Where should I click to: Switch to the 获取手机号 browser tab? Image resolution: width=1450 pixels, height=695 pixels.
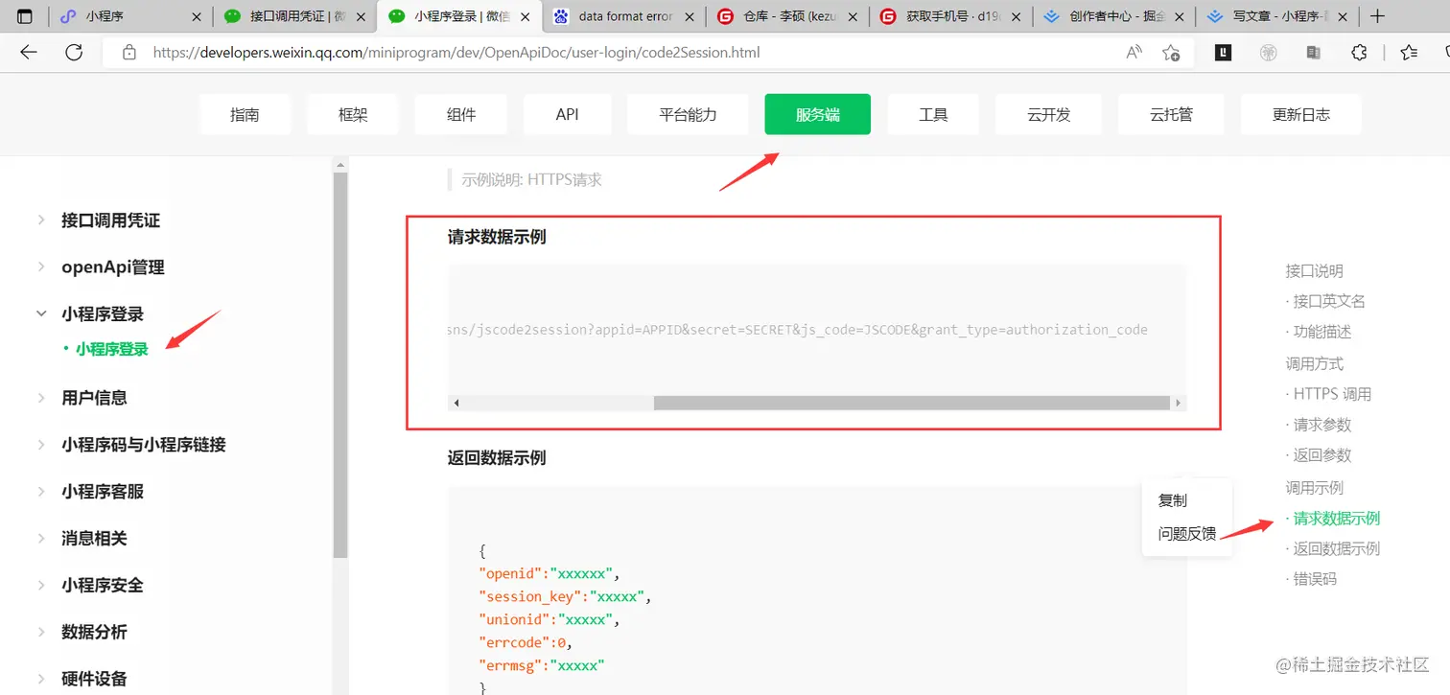point(952,16)
